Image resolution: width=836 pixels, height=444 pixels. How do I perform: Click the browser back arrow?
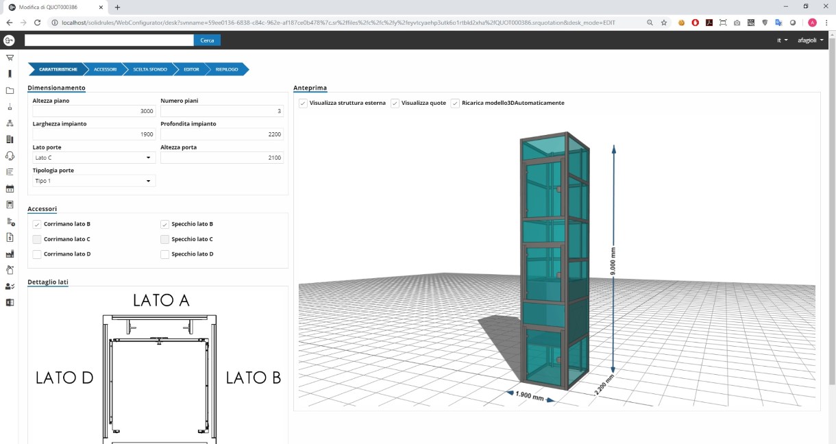point(10,23)
